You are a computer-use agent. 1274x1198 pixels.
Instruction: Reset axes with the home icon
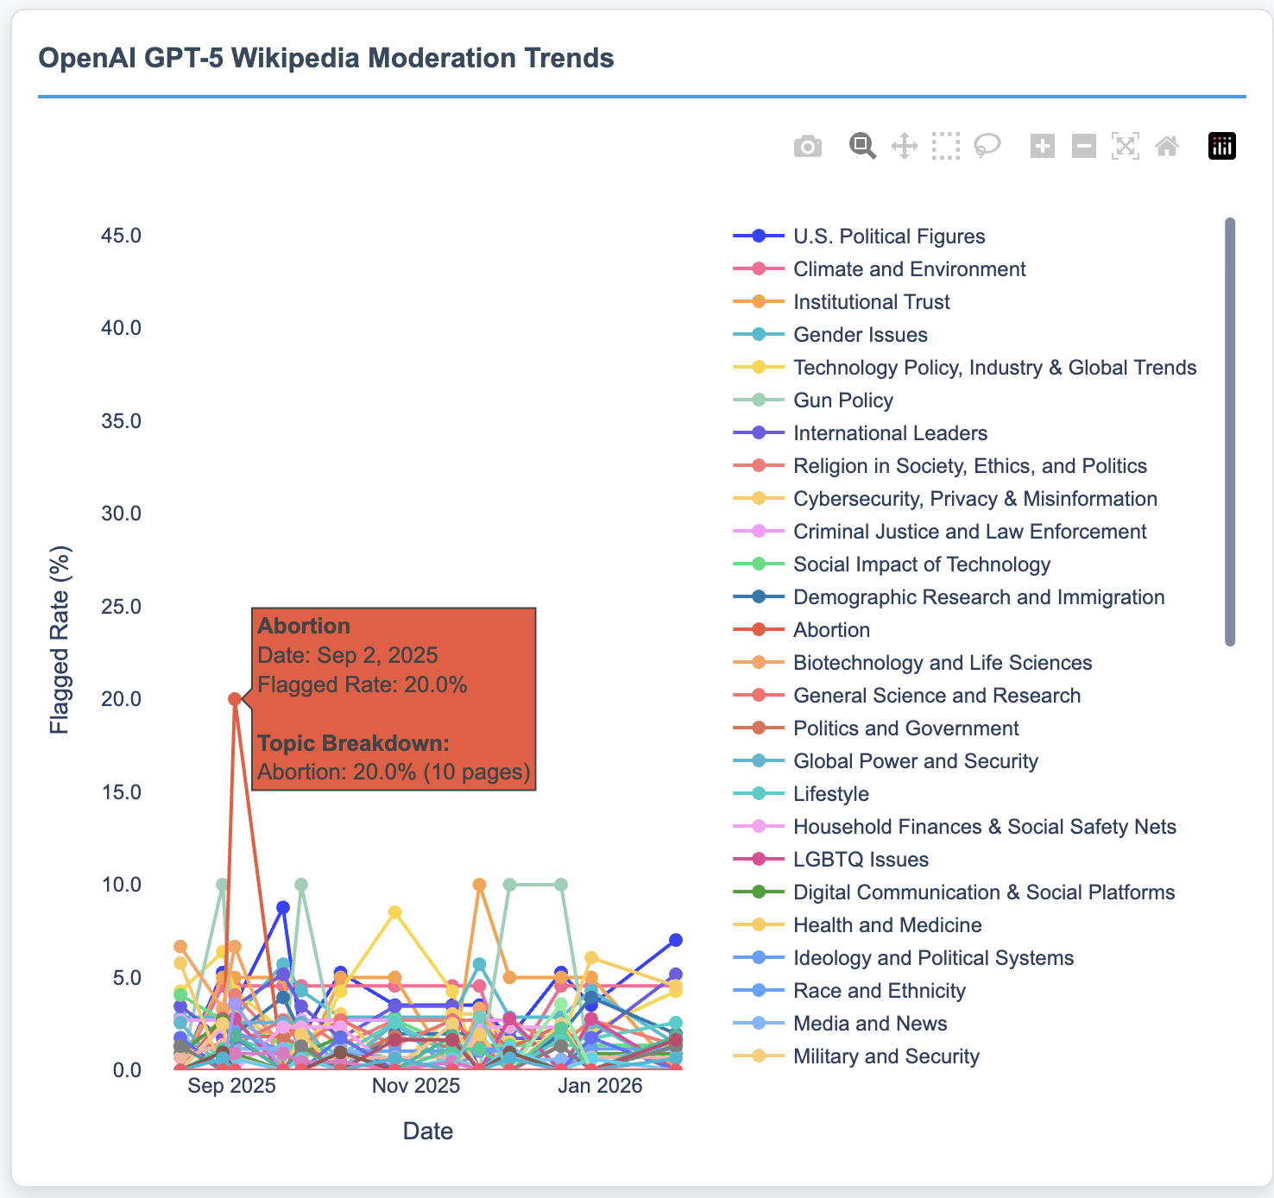1167,147
